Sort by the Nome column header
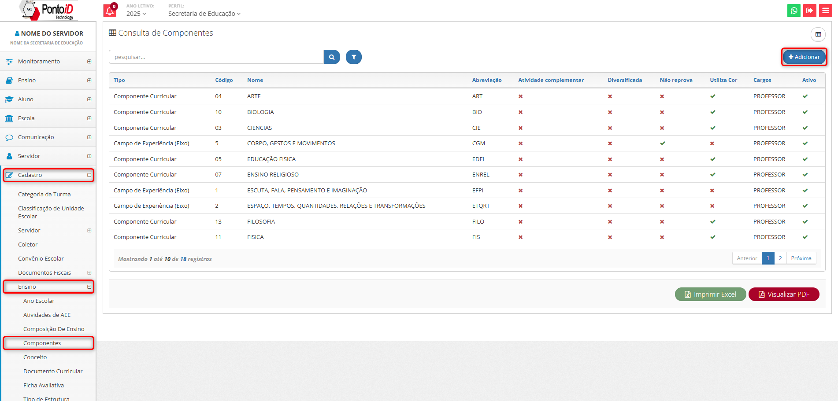Viewport: 838px width, 401px height. point(255,80)
